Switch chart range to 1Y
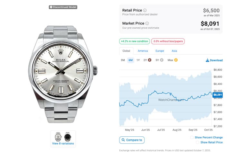The height and width of the screenshot is (155, 235). pyautogui.click(x=138, y=60)
